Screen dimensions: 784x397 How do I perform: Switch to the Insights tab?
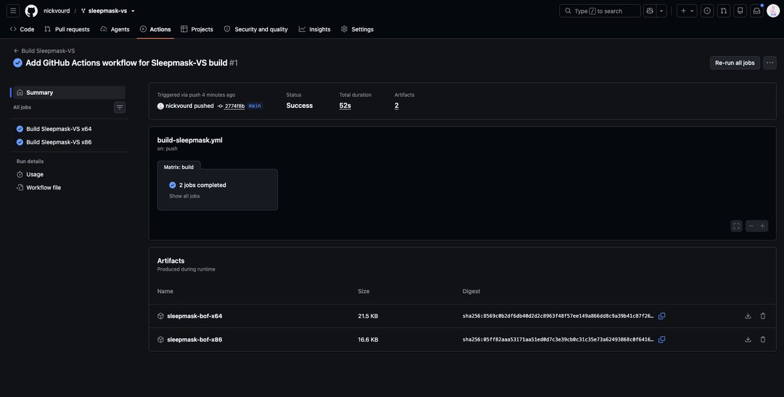click(314, 29)
